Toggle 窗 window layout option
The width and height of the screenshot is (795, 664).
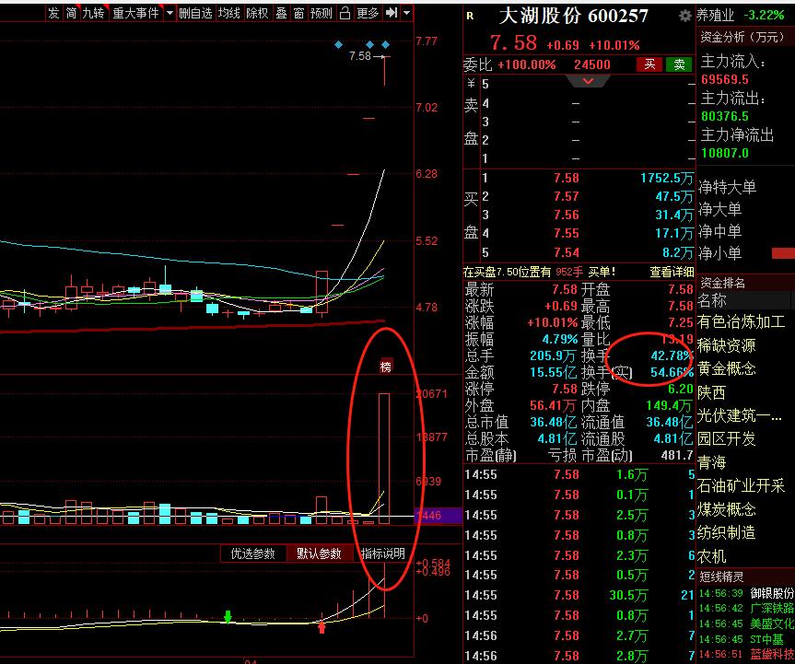(299, 13)
